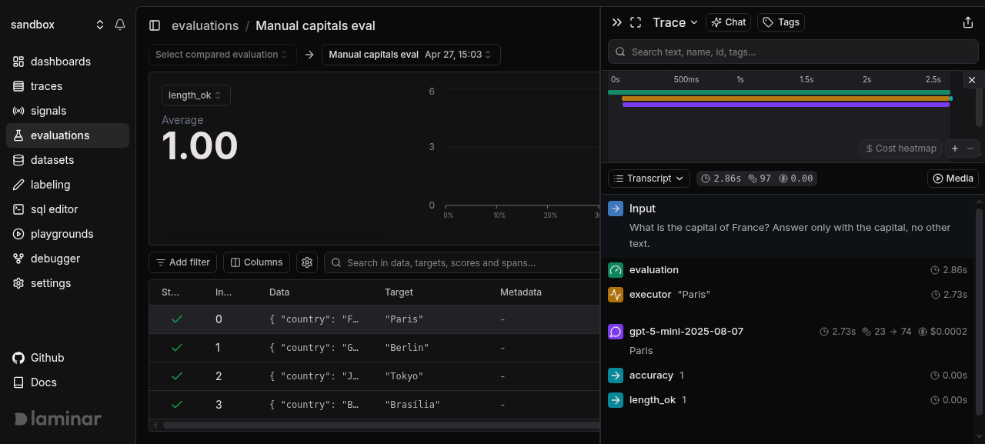Click Add filter button
Viewport: 985px width, 444px height.
click(x=183, y=262)
